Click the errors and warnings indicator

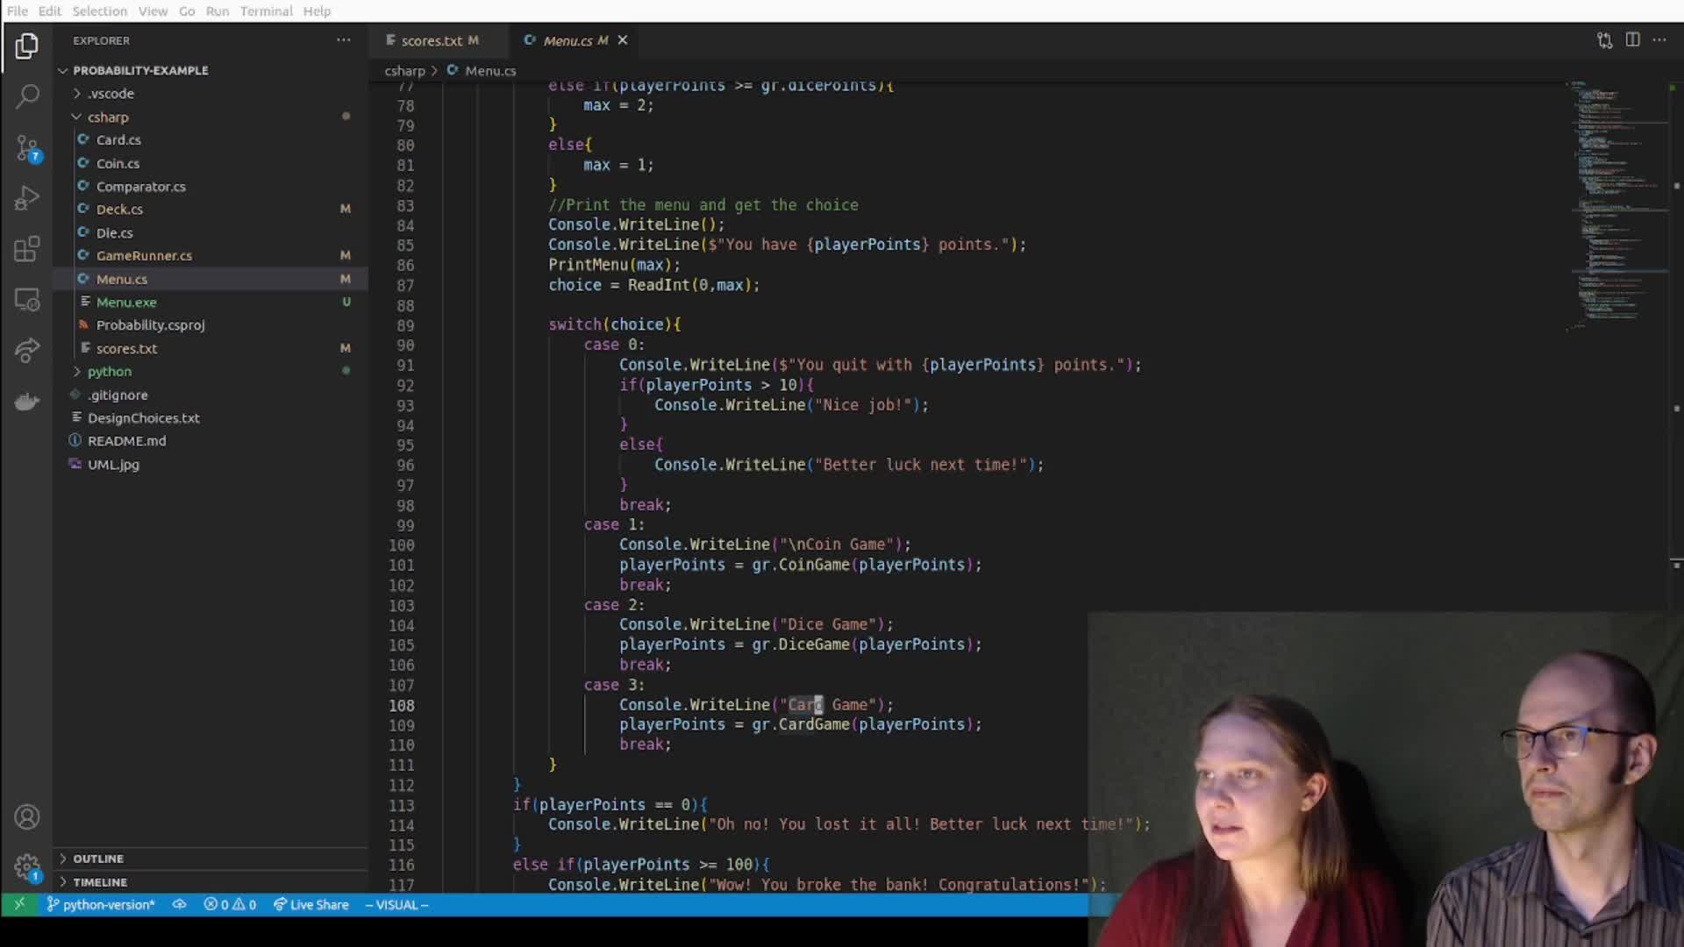coord(230,904)
